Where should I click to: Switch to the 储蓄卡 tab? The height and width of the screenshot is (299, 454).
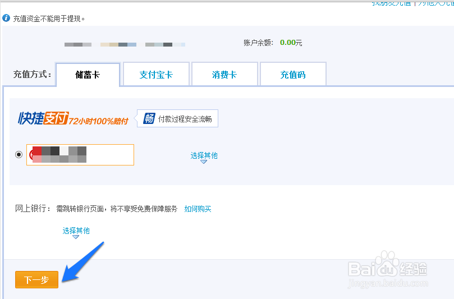[88, 75]
